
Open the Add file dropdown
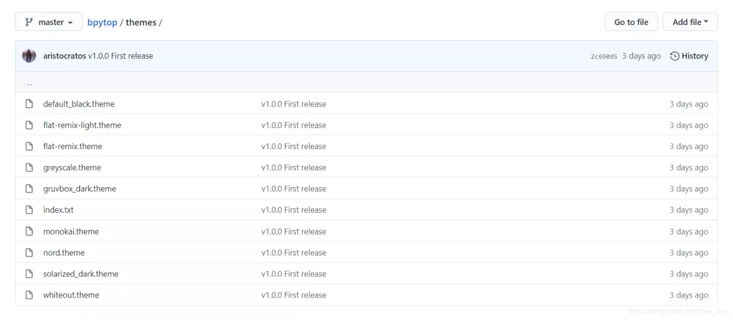click(690, 22)
